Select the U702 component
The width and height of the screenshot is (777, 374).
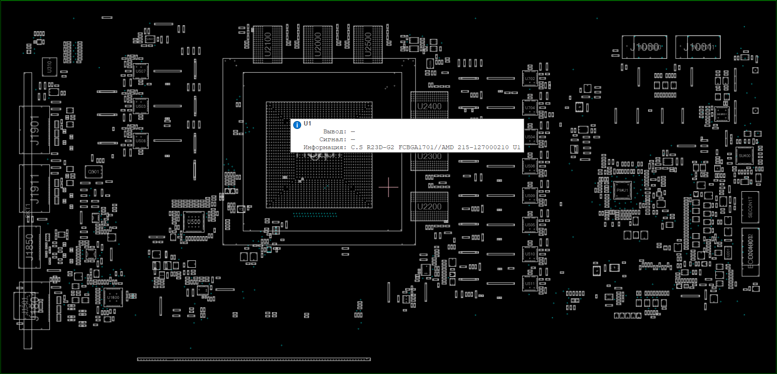[x=530, y=79]
